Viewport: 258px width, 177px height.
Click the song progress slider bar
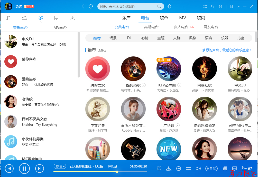pyautogui.click(x=100, y=172)
